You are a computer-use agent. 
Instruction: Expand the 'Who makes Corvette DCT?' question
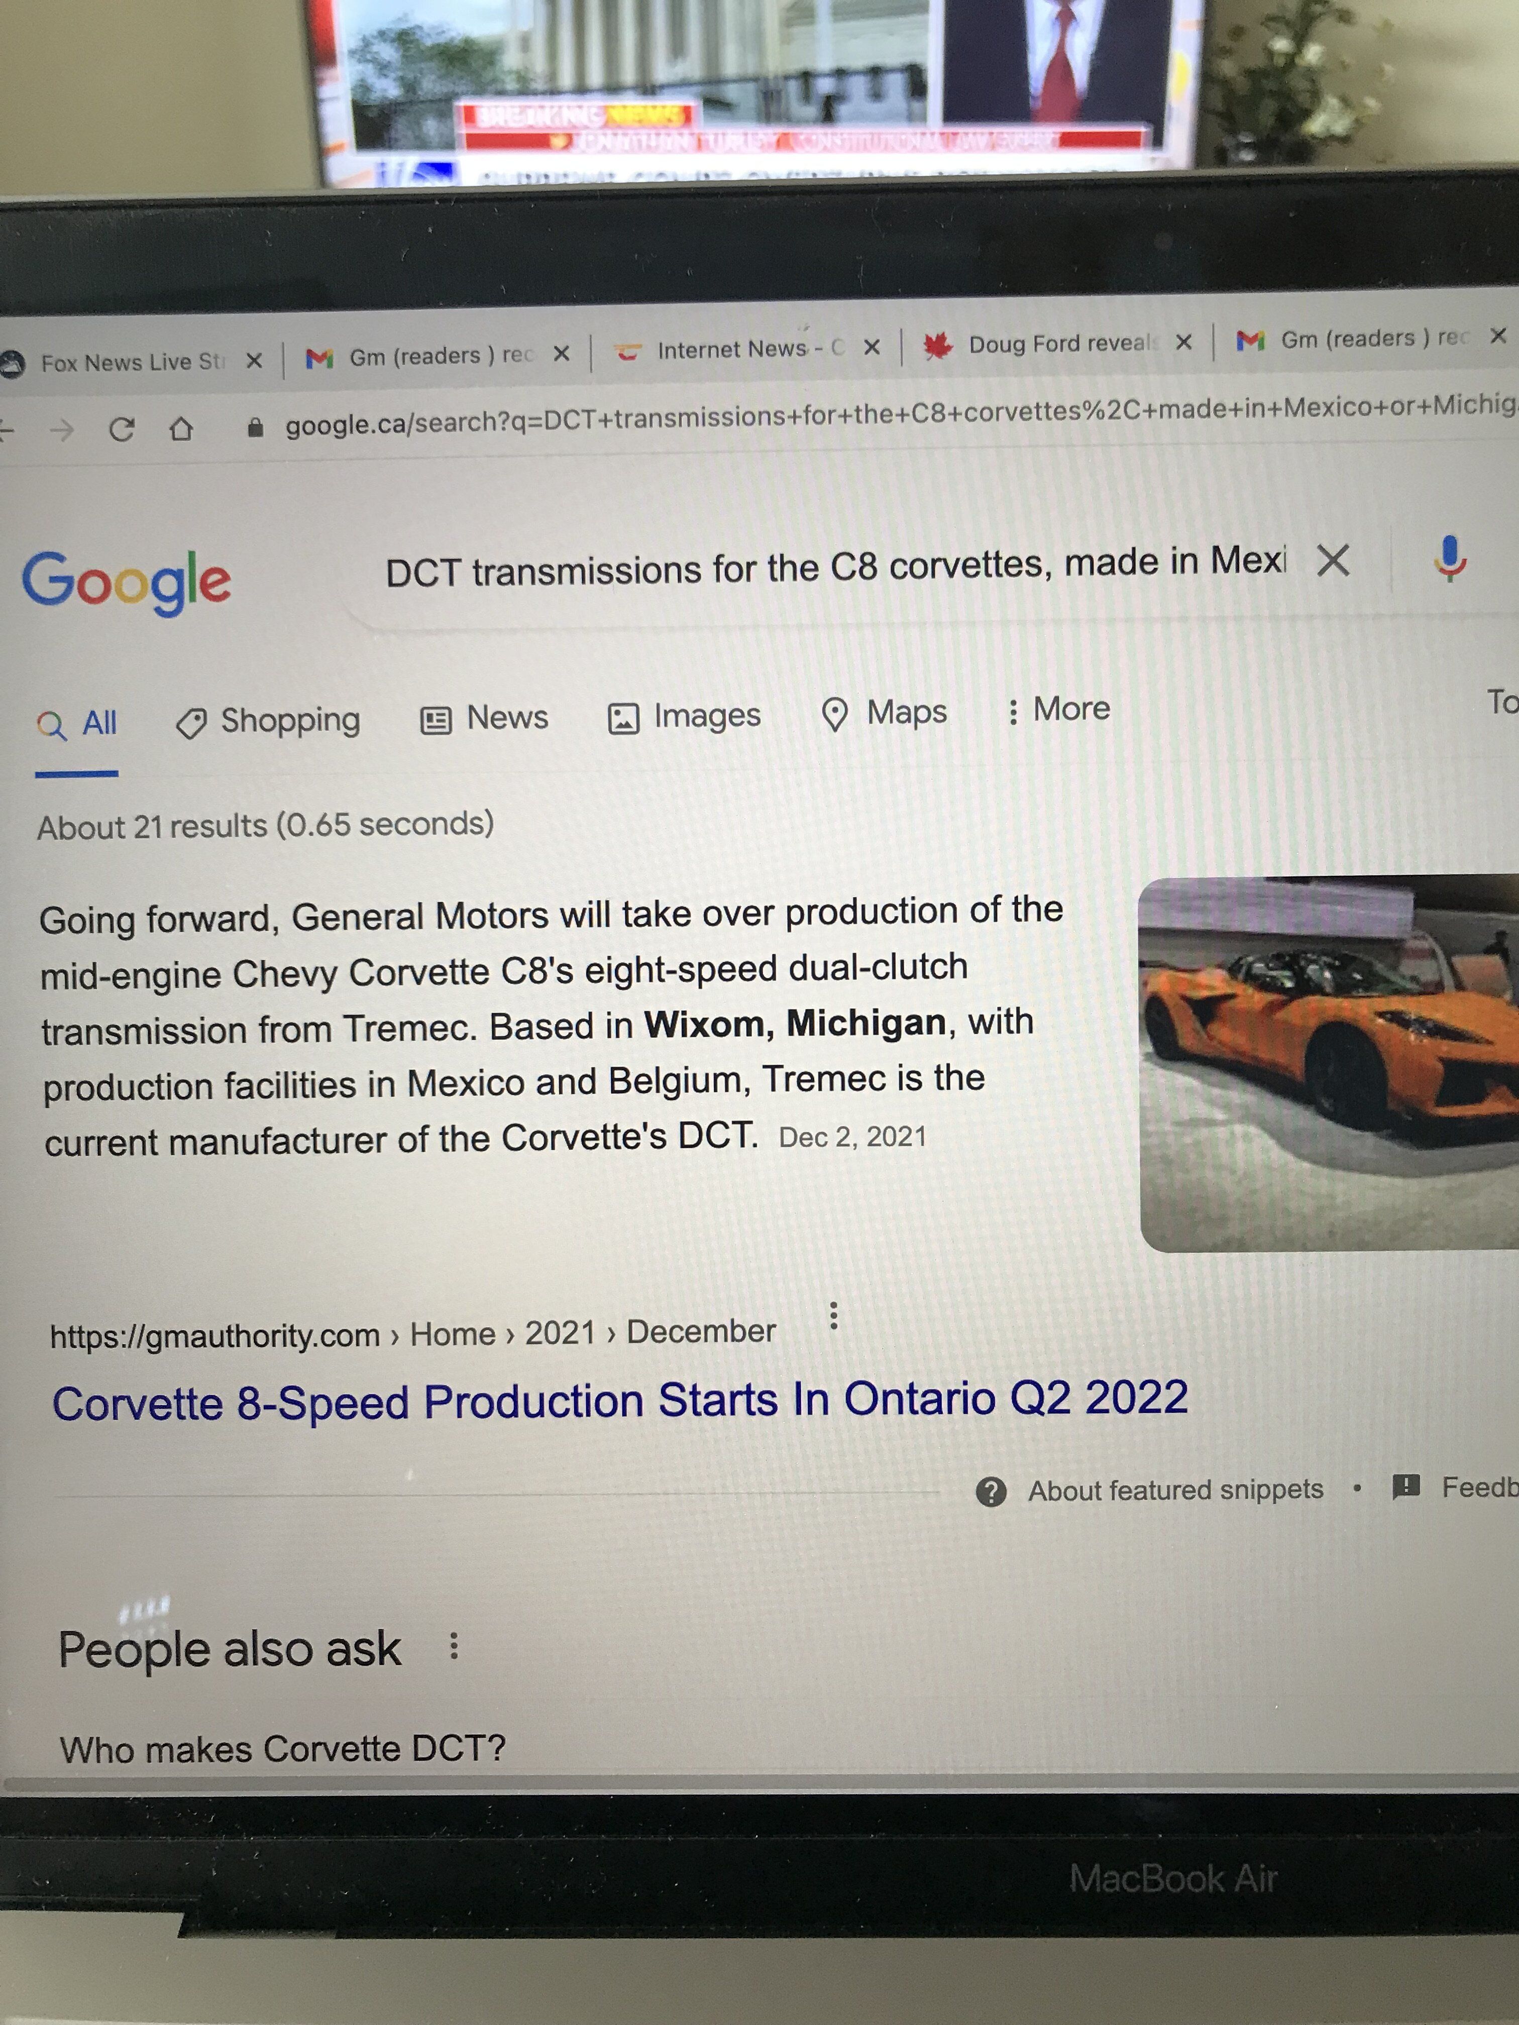click(283, 1749)
